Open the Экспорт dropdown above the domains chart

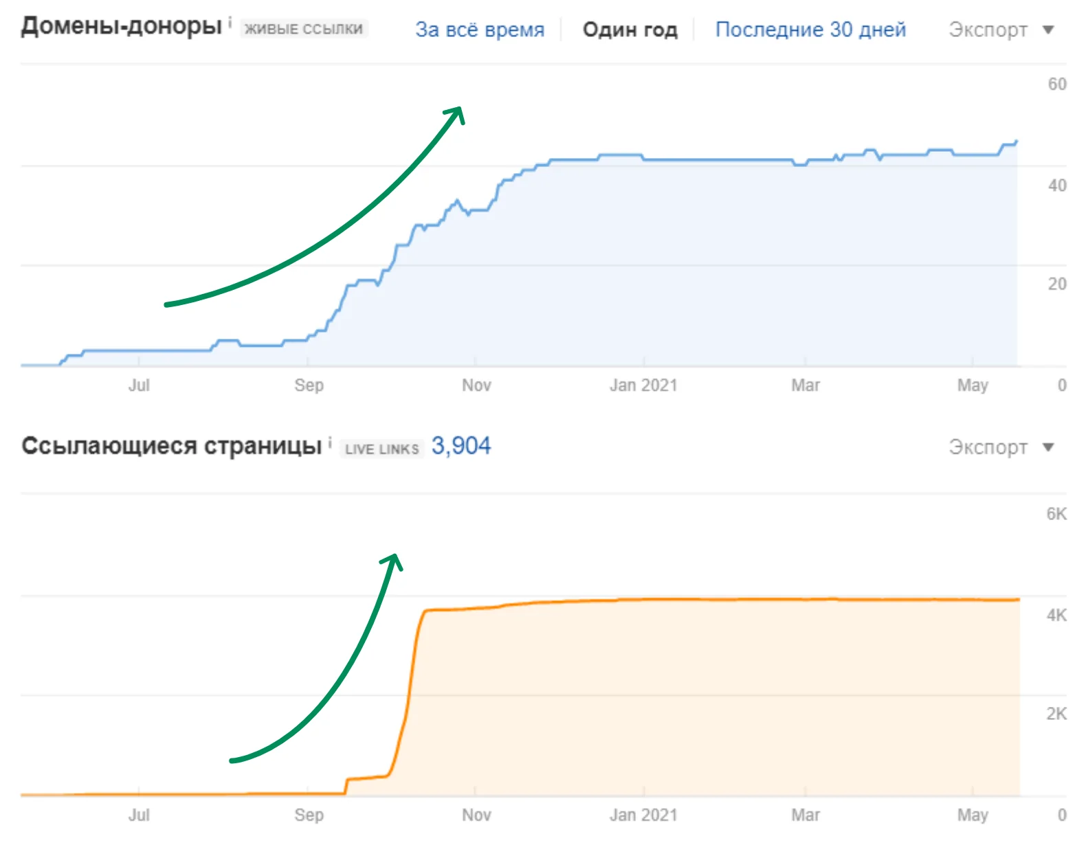point(1001,30)
